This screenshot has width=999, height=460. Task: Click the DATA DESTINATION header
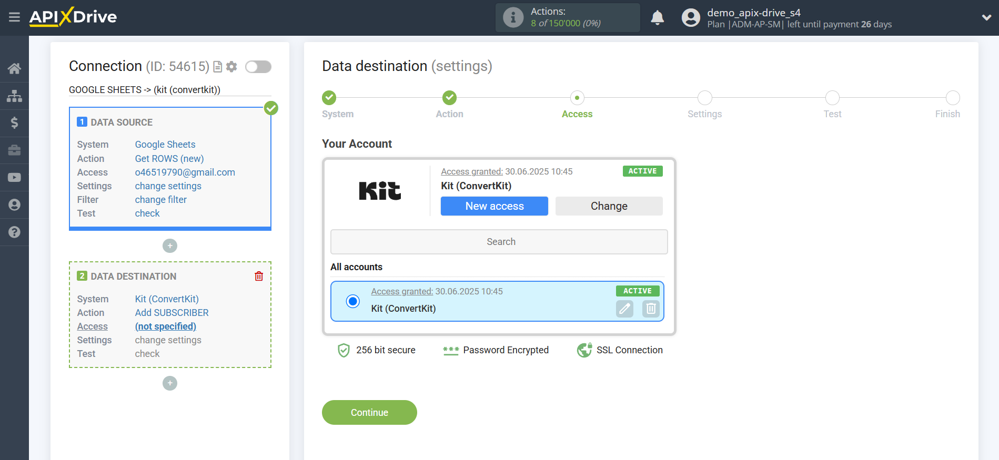134,277
